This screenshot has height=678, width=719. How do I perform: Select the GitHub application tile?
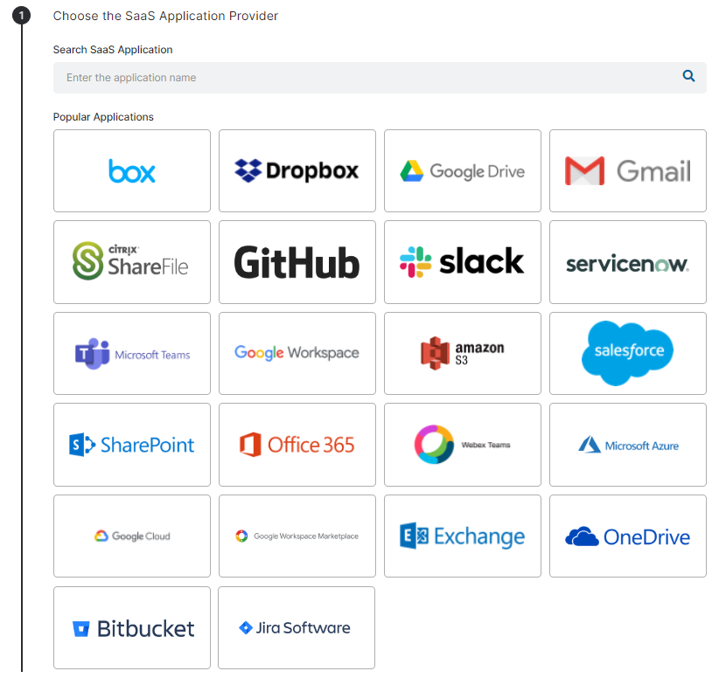click(297, 261)
